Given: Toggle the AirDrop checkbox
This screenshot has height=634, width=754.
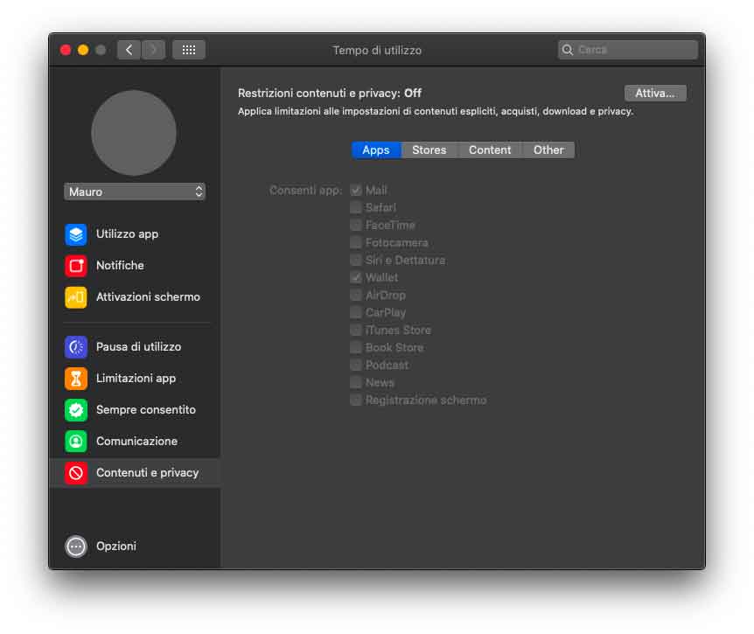Looking at the screenshot, I should [356, 295].
